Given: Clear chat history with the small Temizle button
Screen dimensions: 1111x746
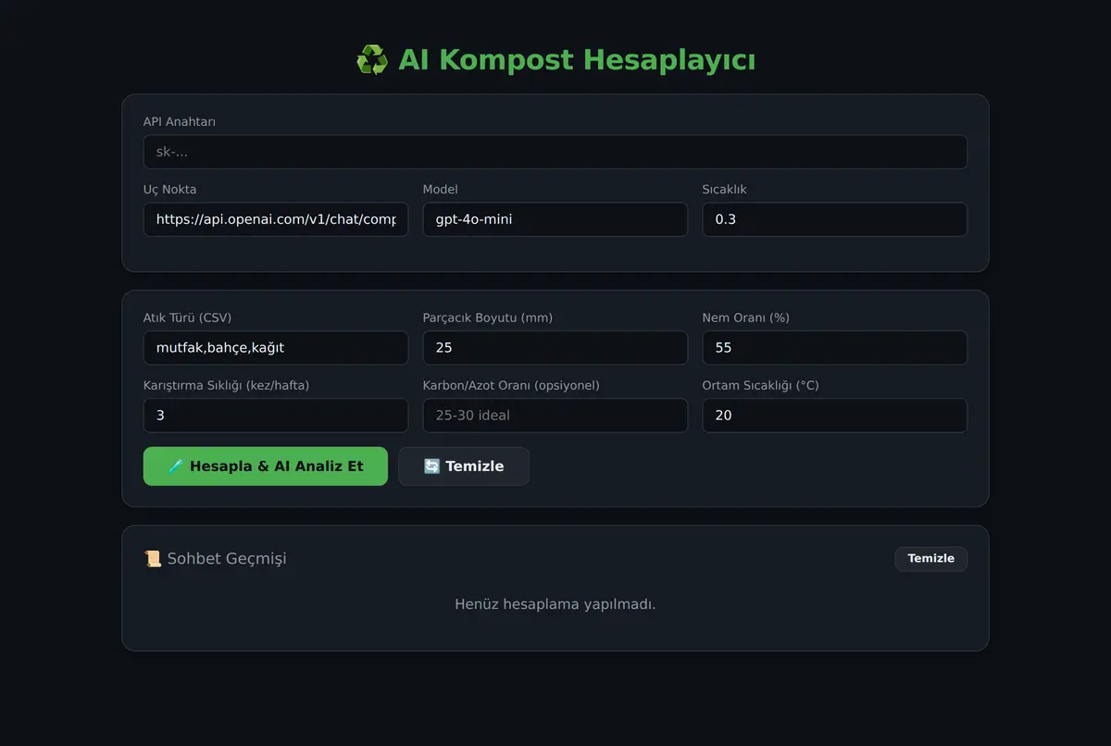Looking at the screenshot, I should pyautogui.click(x=931, y=558).
